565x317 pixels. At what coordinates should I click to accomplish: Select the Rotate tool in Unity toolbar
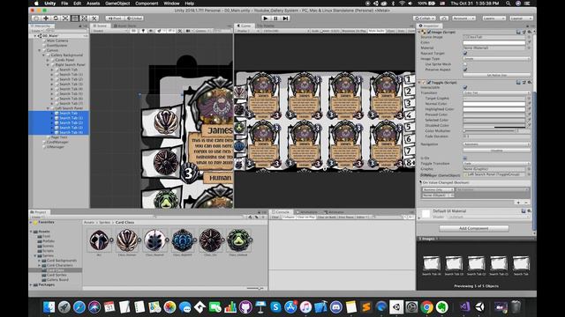[56, 18]
